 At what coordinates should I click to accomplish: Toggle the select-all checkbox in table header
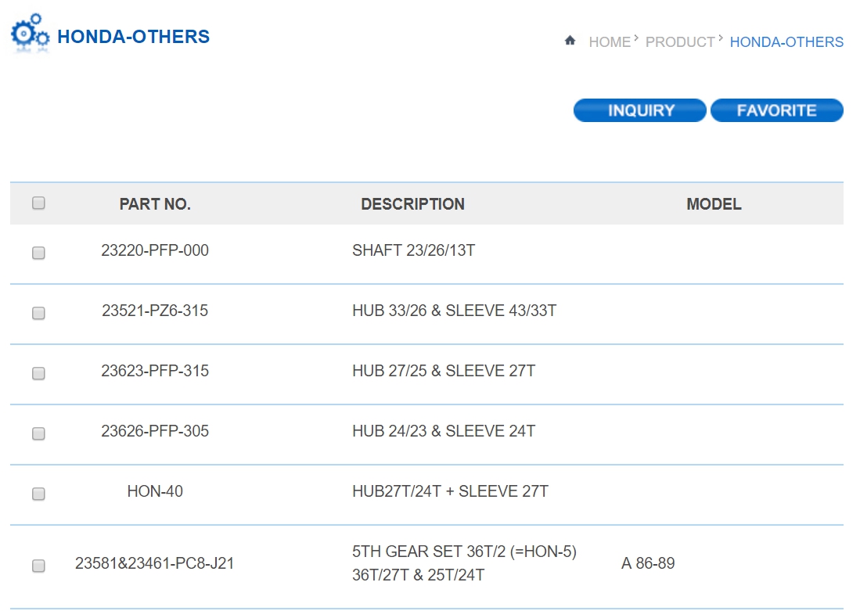38,203
